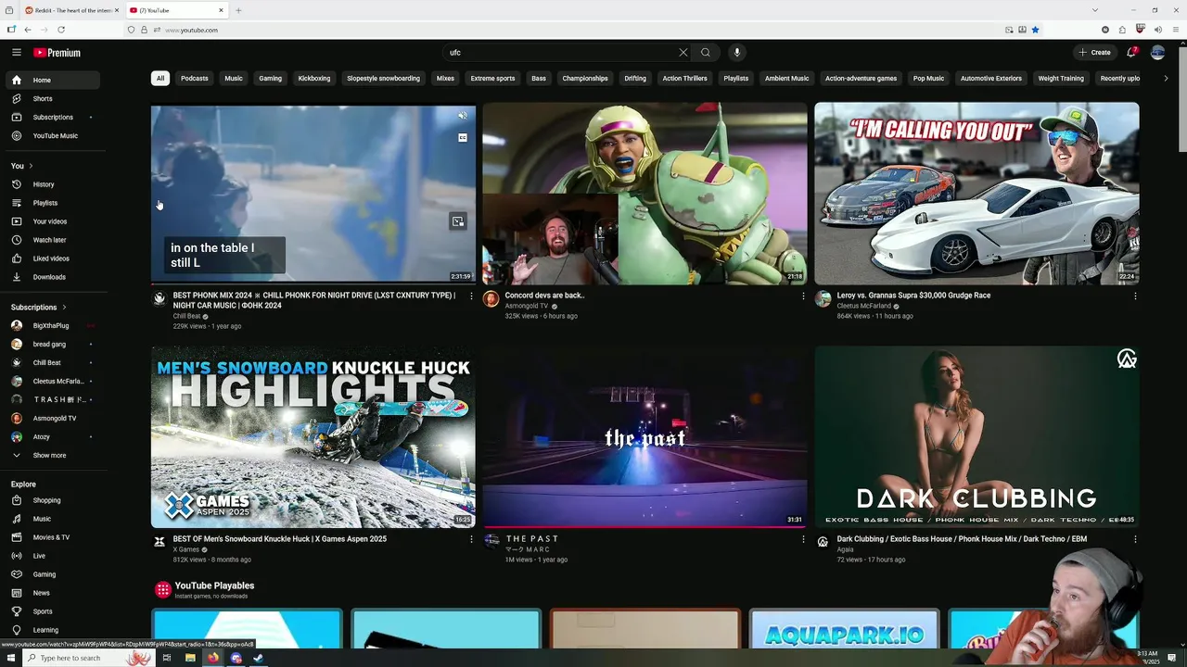Open the Men's Snowboard Knuckle Huck thumbnail

click(x=313, y=436)
